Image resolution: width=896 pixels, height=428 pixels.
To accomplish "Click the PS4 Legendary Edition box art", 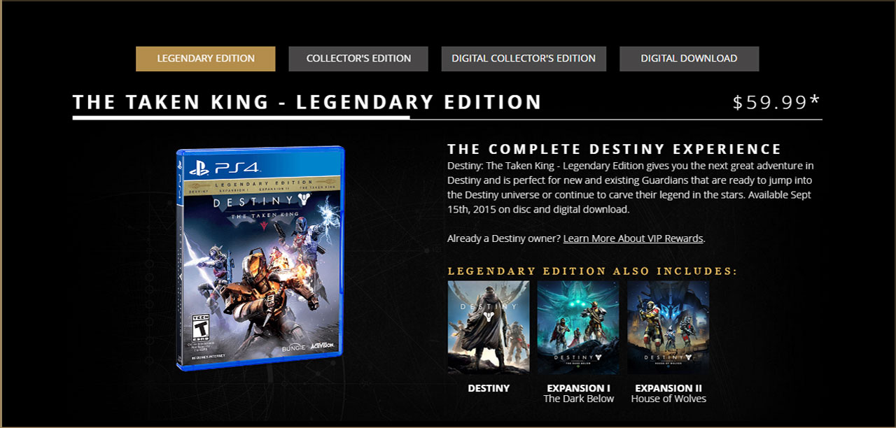I will pyautogui.click(x=260, y=258).
